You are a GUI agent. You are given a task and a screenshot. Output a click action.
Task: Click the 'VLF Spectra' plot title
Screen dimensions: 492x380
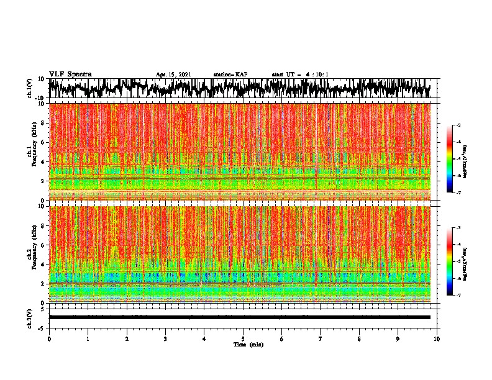tap(70, 75)
